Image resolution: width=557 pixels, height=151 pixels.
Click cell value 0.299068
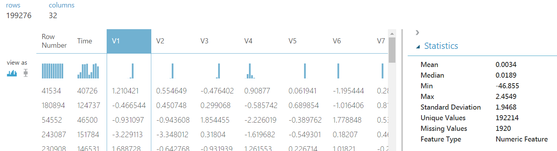click(x=216, y=106)
